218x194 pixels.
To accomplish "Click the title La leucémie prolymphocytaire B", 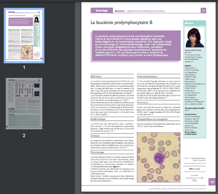I will (121, 23).
